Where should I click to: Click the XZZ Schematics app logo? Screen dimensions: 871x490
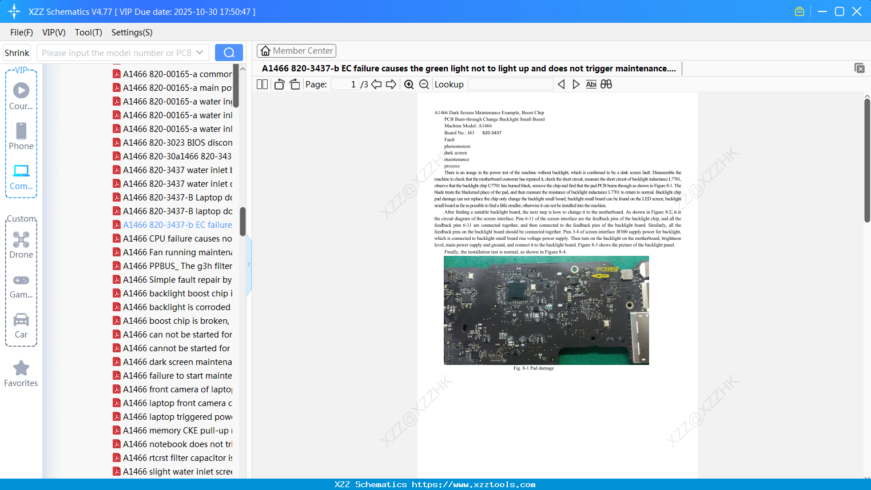coord(14,11)
